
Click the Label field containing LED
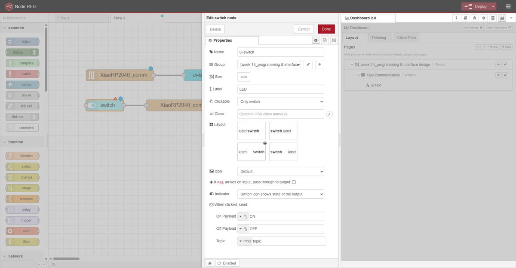click(x=281, y=89)
